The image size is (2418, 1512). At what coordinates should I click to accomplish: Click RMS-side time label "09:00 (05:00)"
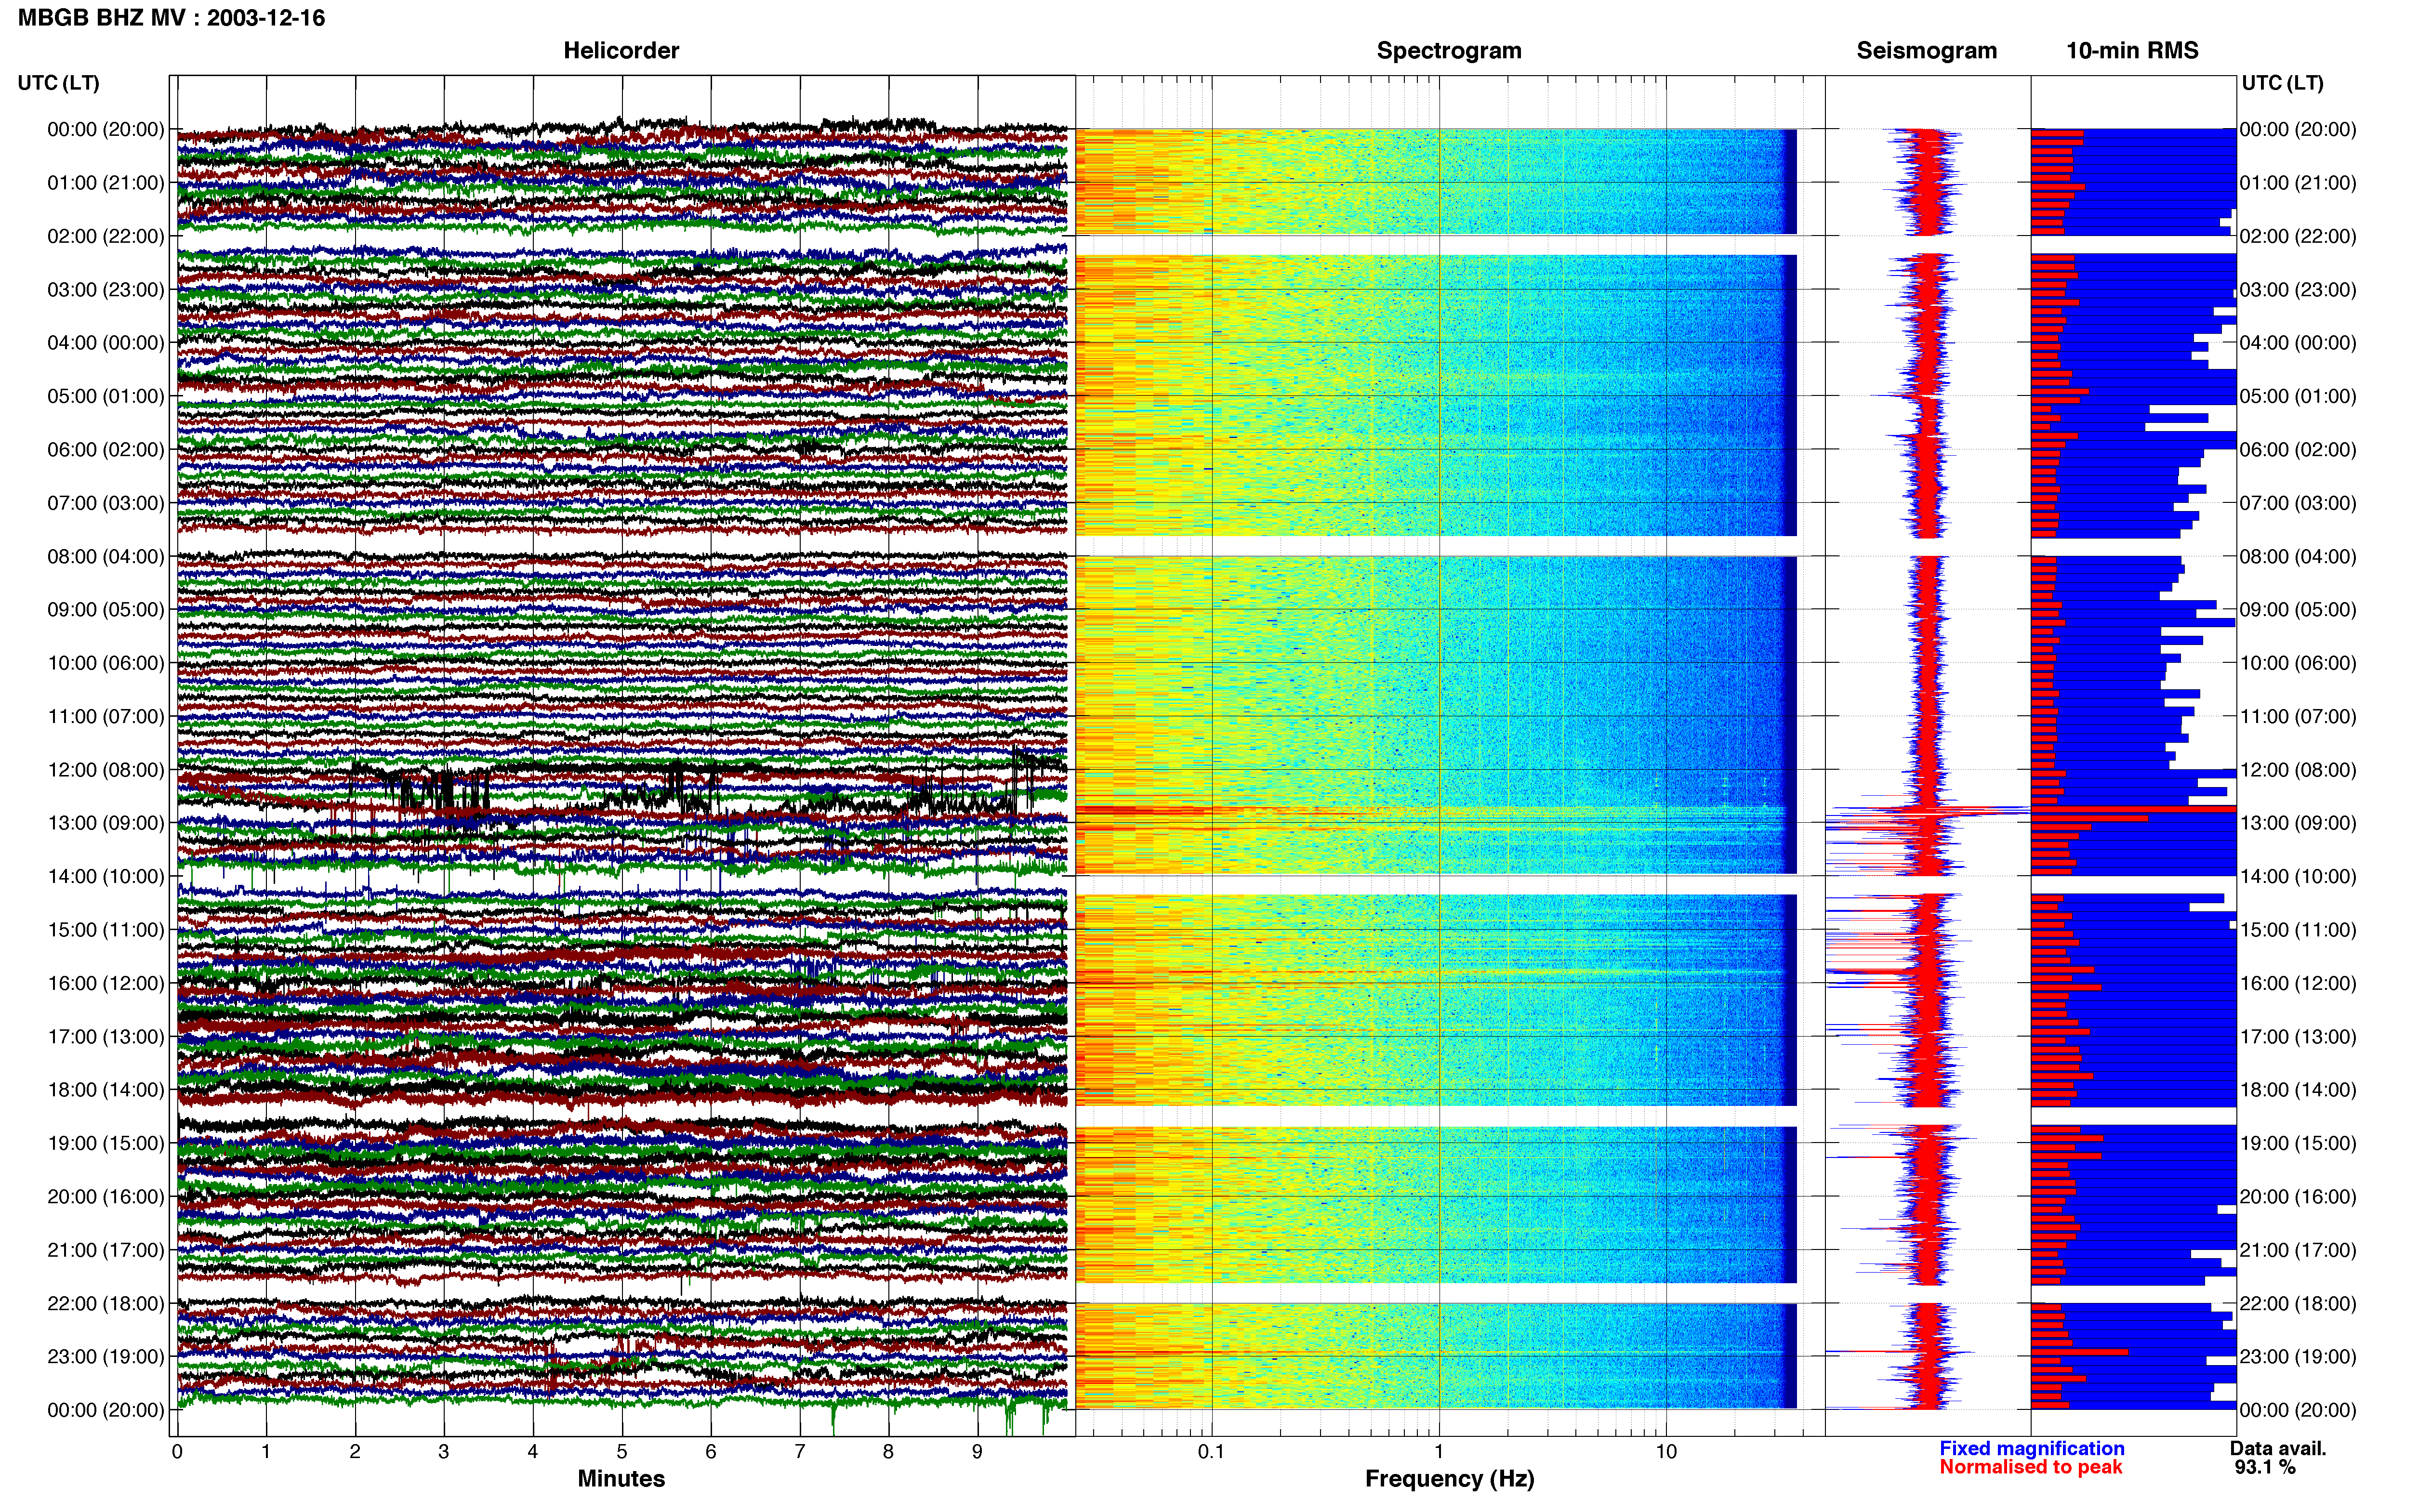tap(2298, 610)
